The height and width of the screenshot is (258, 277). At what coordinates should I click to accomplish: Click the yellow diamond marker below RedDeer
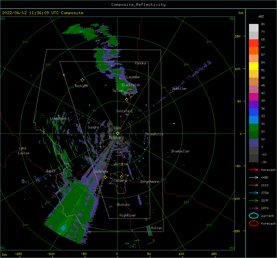click(126, 99)
